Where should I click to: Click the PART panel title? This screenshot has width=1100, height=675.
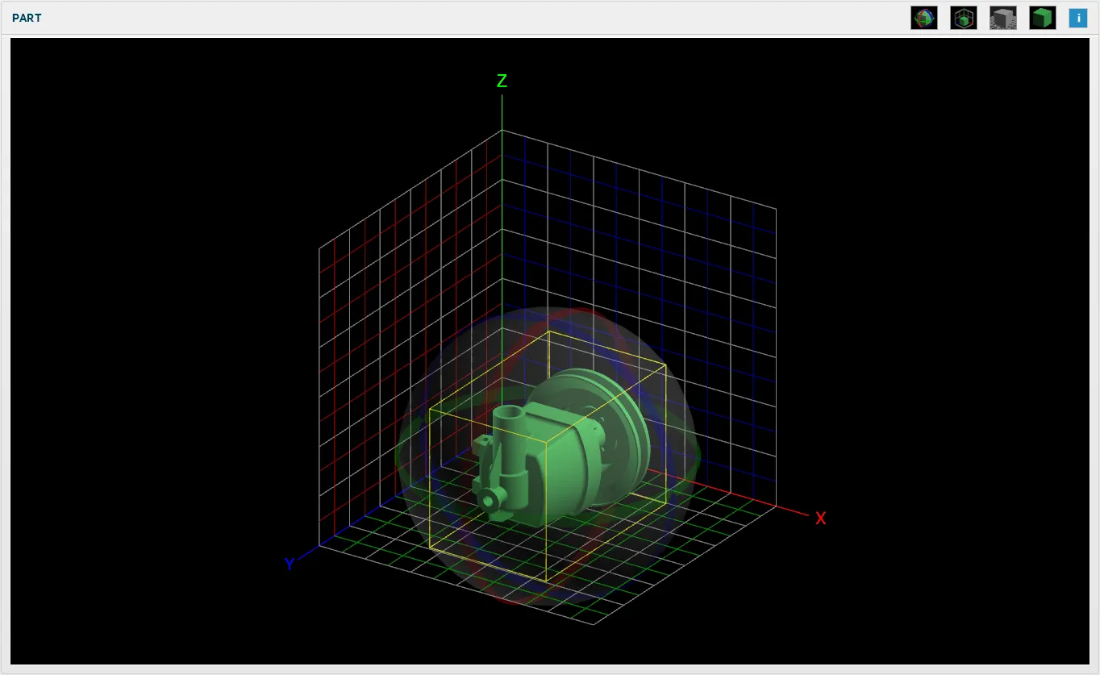click(x=27, y=18)
